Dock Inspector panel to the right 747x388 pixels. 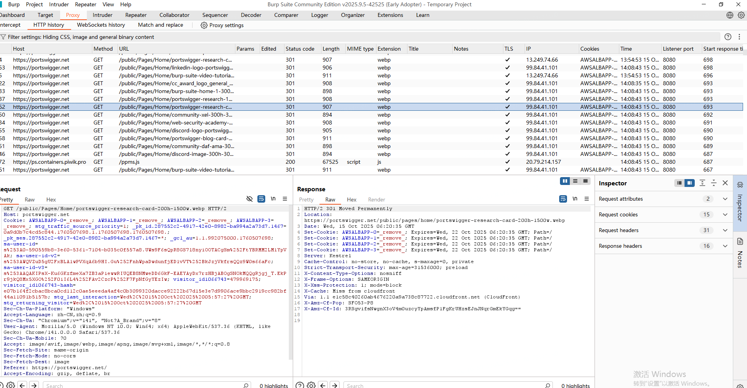690,183
